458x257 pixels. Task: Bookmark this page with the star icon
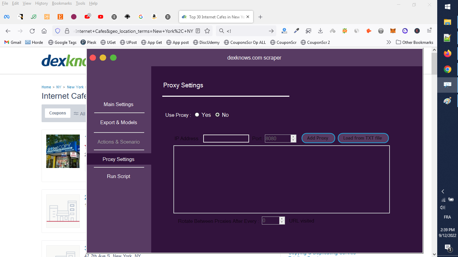pyautogui.click(x=207, y=31)
